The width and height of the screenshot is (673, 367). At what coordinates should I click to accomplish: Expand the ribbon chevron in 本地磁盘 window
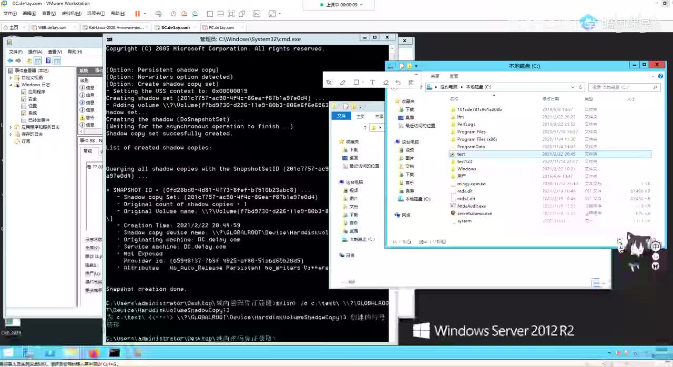click(653, 76)
